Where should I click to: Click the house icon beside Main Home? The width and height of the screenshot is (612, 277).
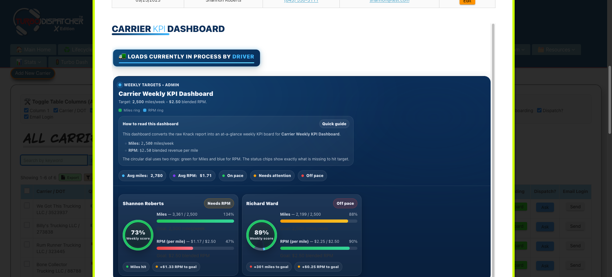(19, 50)
